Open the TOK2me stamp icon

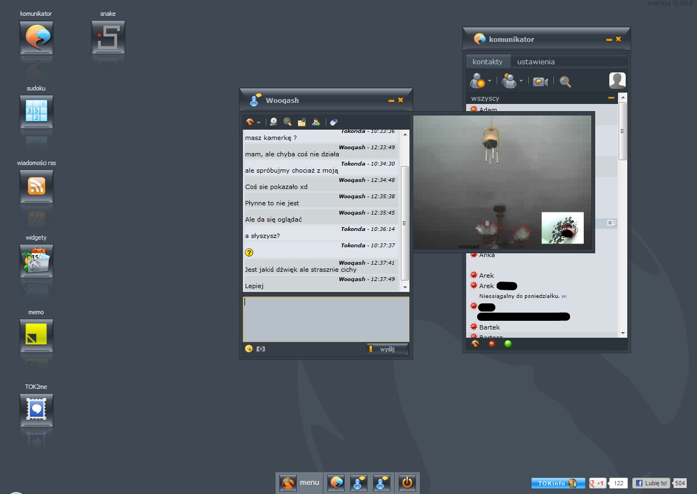point(36,411)
